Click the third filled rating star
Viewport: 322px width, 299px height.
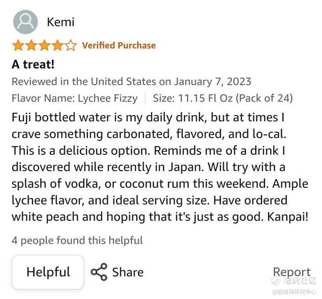(x=44, y=46)
